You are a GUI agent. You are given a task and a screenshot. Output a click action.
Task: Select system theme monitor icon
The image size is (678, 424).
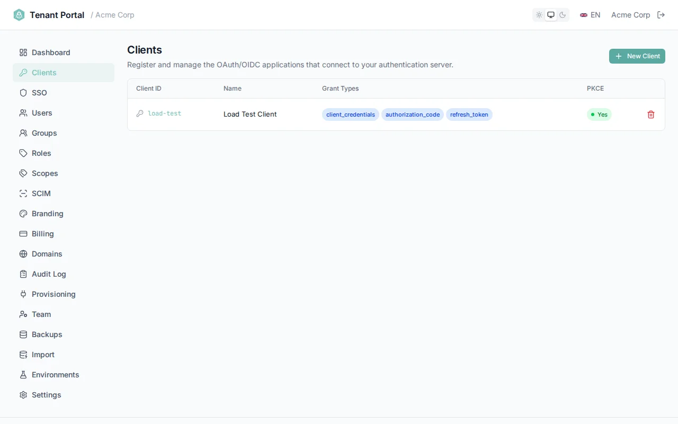pyautogui.click(x=551, y=15)
